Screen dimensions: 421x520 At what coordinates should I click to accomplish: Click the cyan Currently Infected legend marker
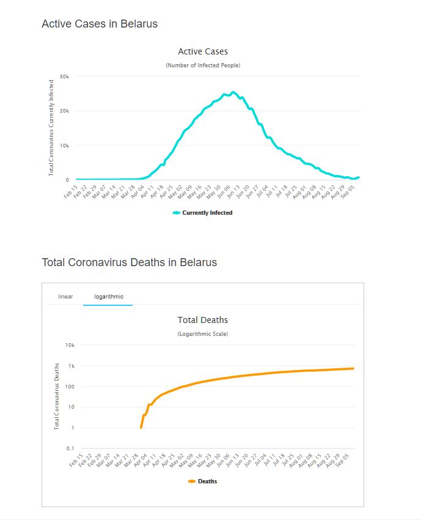pos(177,213)
